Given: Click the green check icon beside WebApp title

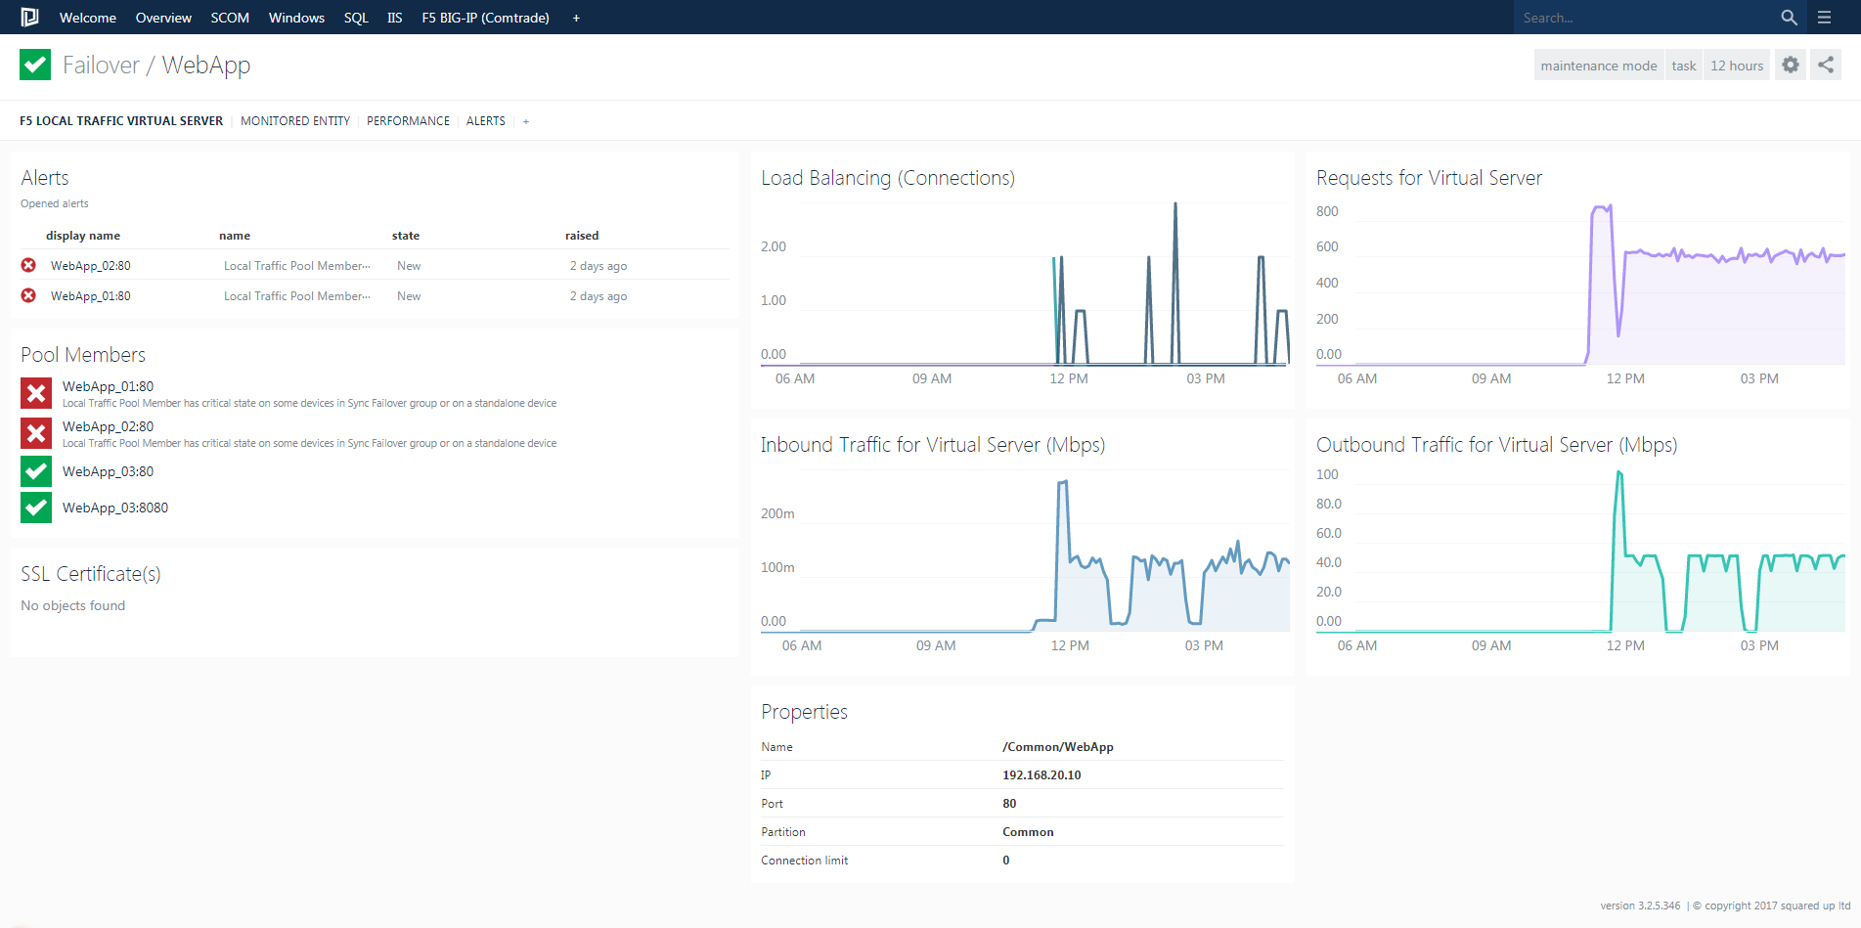Looking at the screenshot, I should pyautogui.click(x=34, y=65).
